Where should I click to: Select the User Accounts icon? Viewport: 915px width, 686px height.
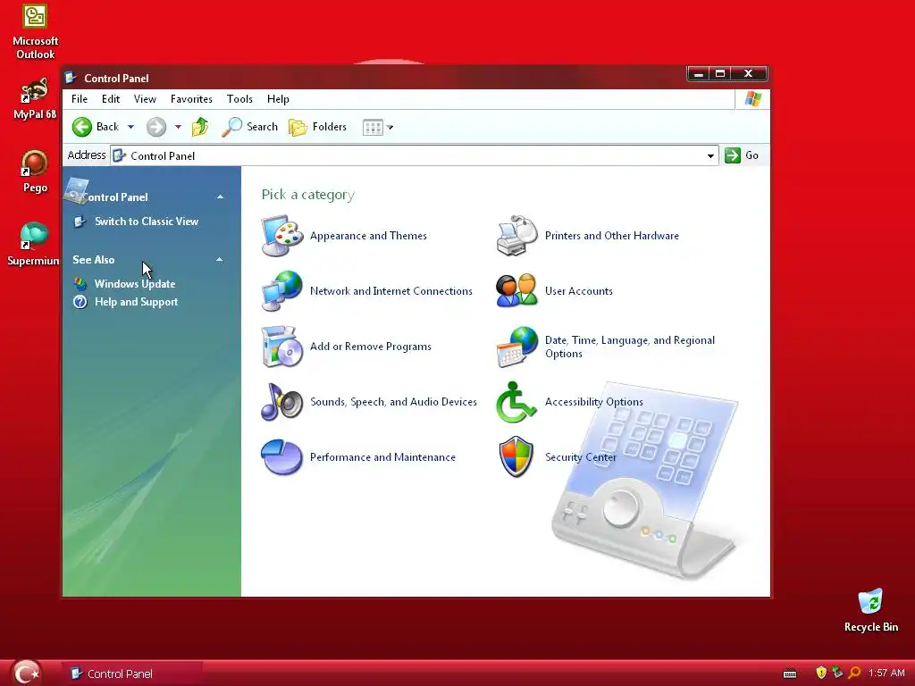(516, 290)
